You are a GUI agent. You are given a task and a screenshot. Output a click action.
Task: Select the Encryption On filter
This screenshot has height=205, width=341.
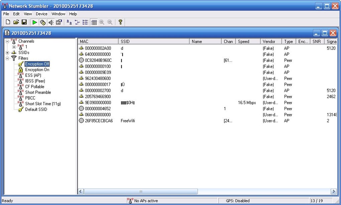click(37, 70)
